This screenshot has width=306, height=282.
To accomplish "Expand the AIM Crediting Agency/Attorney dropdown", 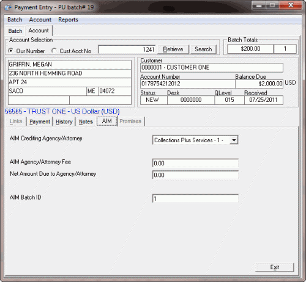I will pos(234,140).
